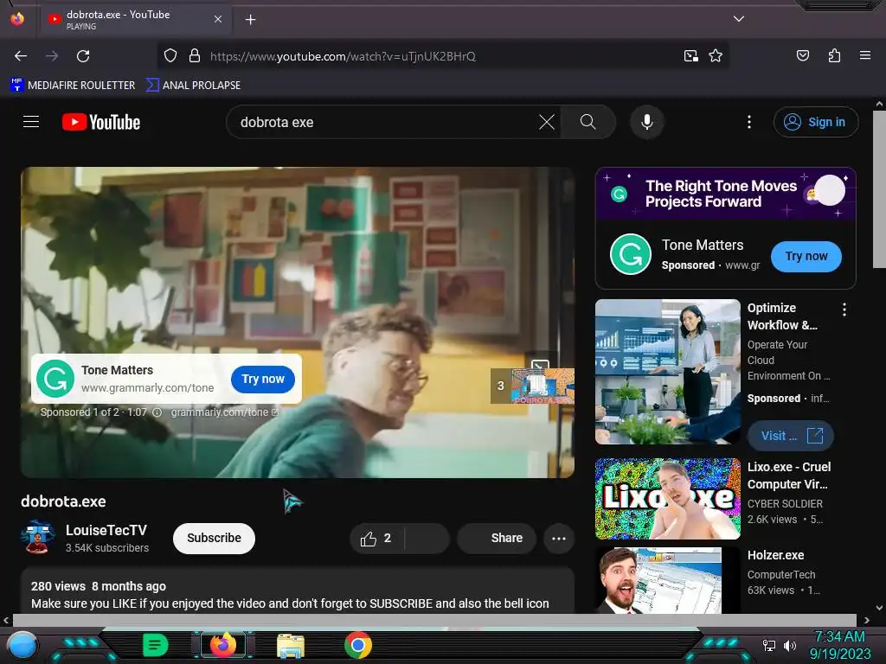Clear the search box with the X icon
This screenshot has height=664, width=886.
coord(547,122)
